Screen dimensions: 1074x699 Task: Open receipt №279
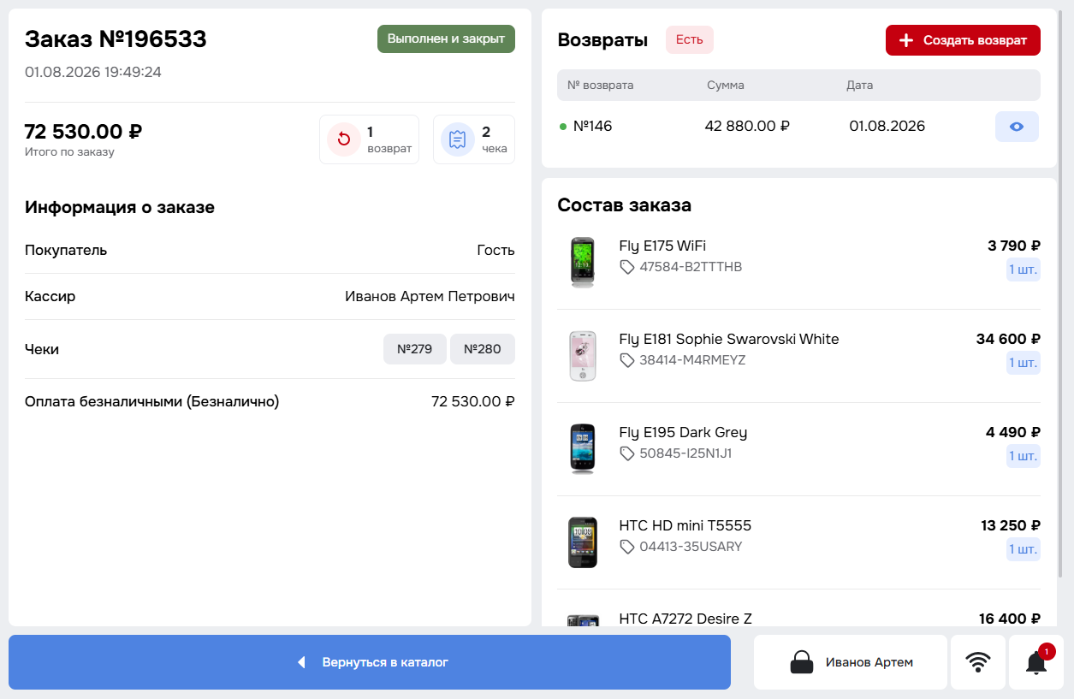415,349
